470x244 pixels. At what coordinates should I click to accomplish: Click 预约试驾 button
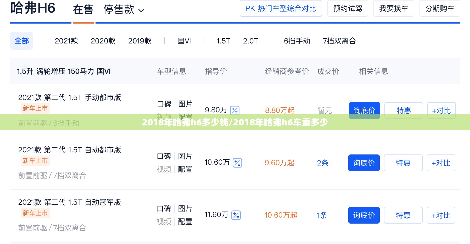pos(348,8)
